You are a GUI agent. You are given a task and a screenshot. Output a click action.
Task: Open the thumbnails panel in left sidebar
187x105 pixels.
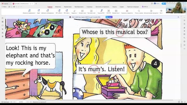[3, 22]
